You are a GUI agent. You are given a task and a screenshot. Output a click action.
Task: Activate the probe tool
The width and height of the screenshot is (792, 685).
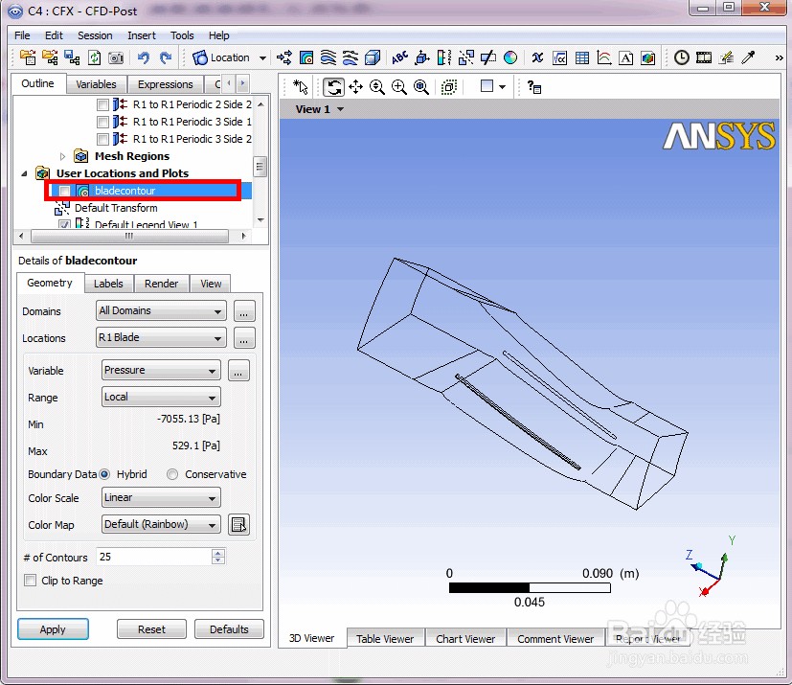[x=748, y=57]
